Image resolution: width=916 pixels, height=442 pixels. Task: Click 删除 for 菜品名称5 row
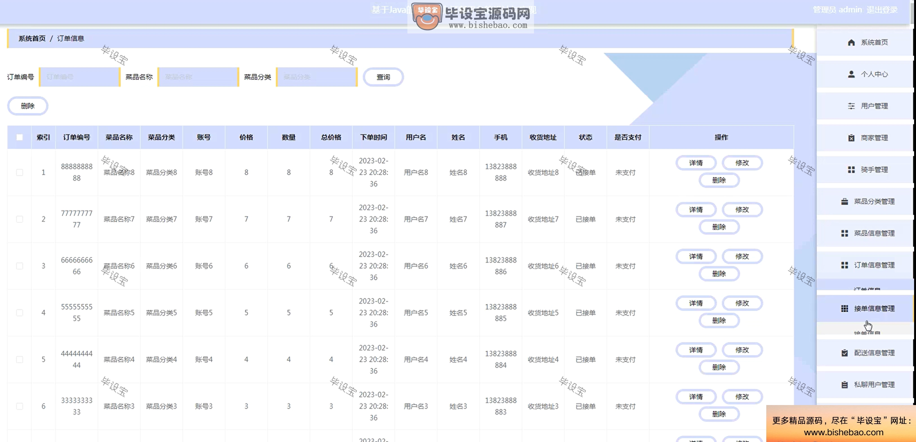coord(719,320)
